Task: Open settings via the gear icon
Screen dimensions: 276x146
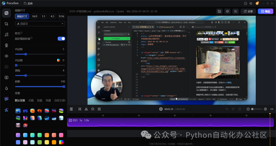Action: tap(251, 3)
